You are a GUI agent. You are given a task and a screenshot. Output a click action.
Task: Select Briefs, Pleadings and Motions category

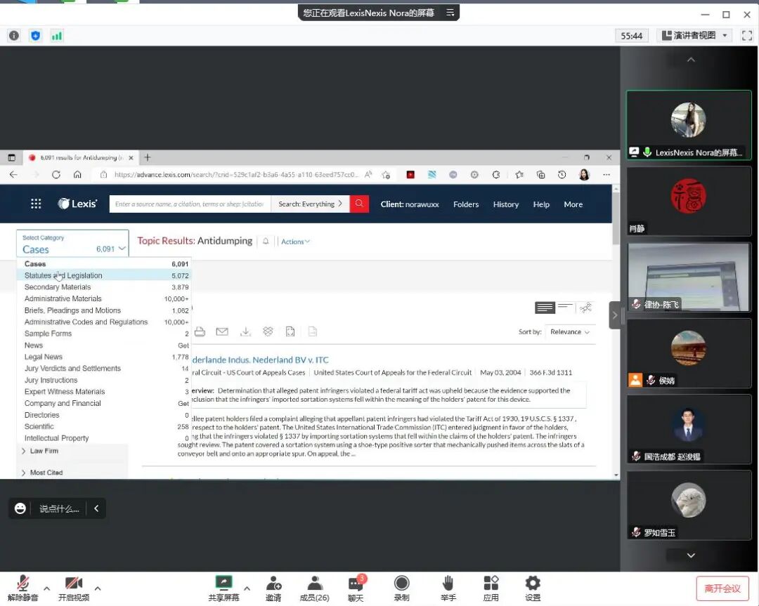pos(104,310)
